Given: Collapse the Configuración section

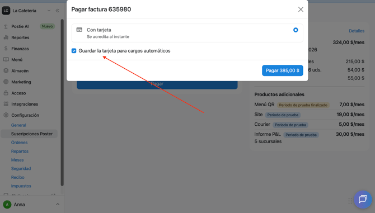Looking at the screenshot, I should point(25,115).
